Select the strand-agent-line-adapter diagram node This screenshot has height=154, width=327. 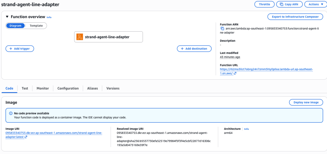tap(108, 37)
